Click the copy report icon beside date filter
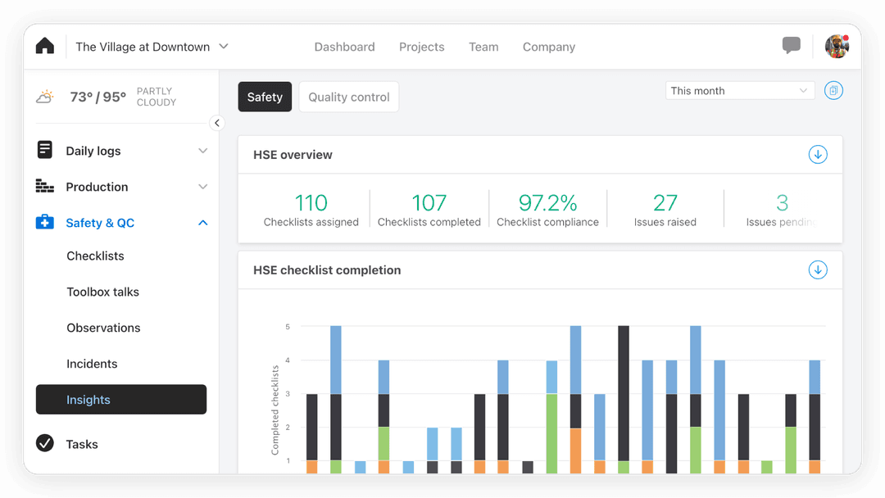 [833, 91]
